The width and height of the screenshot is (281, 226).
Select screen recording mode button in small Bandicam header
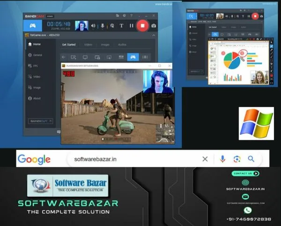tap(191, 16)
